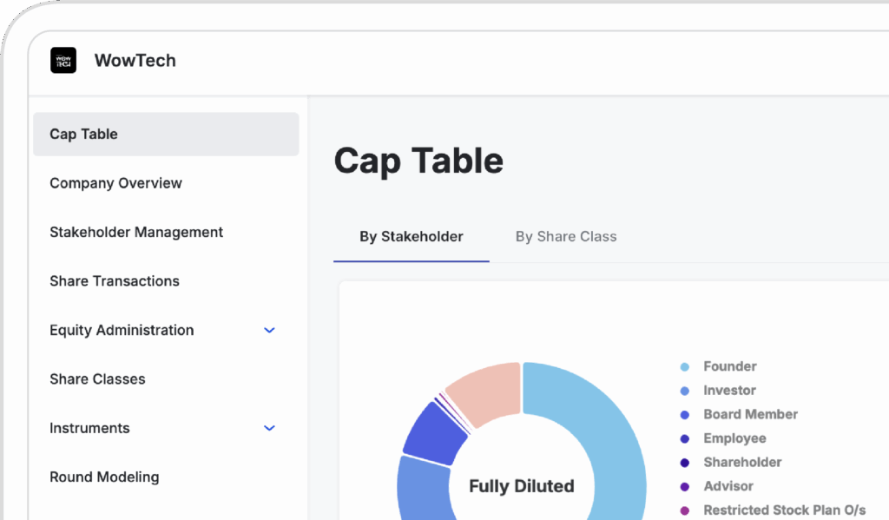Open Round Modeling
The height and width of the screenshot is (520, 889).
(x=104, y=477)
